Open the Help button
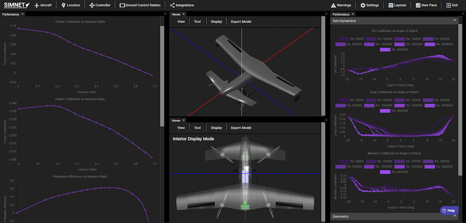 click(x=449, y=210)
